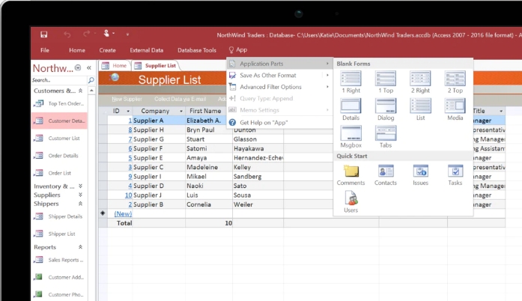Open the Customize Quick Access Toolbar arrow
The image size is (522, 301).
click(127, 34)
